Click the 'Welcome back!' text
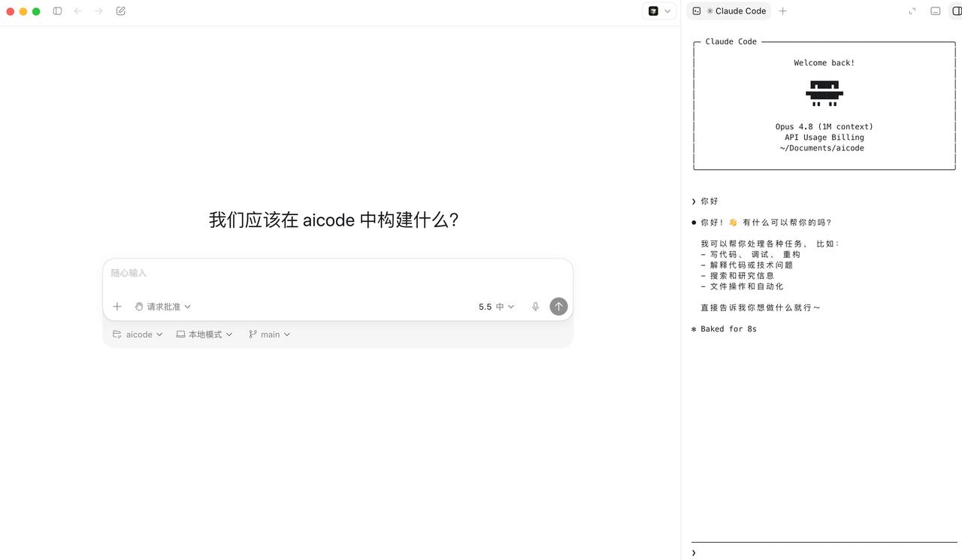Screen dimensions: 962x560 pos(824,63)
